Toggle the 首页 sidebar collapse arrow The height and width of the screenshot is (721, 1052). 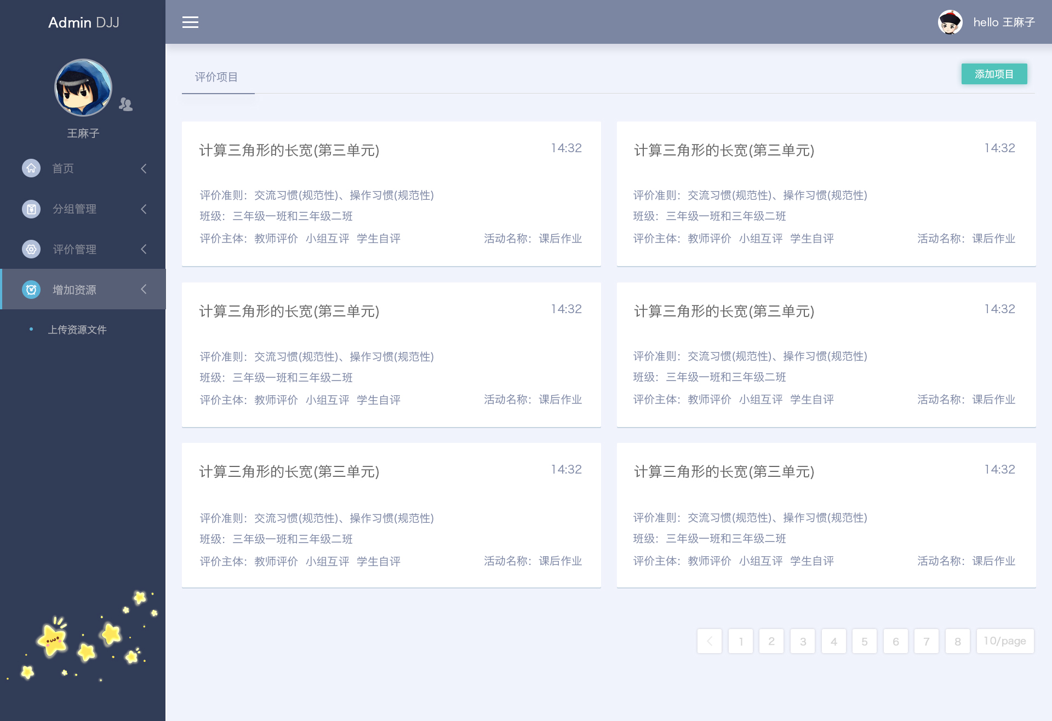(x=144, y=168)
